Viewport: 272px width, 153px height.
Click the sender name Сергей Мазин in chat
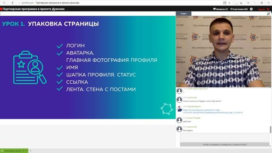click(x=194, y=106)
